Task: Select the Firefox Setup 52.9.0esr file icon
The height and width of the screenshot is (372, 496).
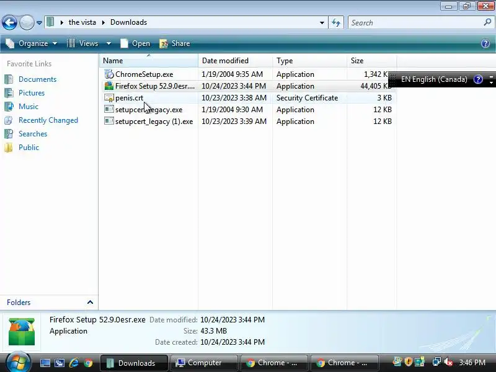Action: pos(109,86)
